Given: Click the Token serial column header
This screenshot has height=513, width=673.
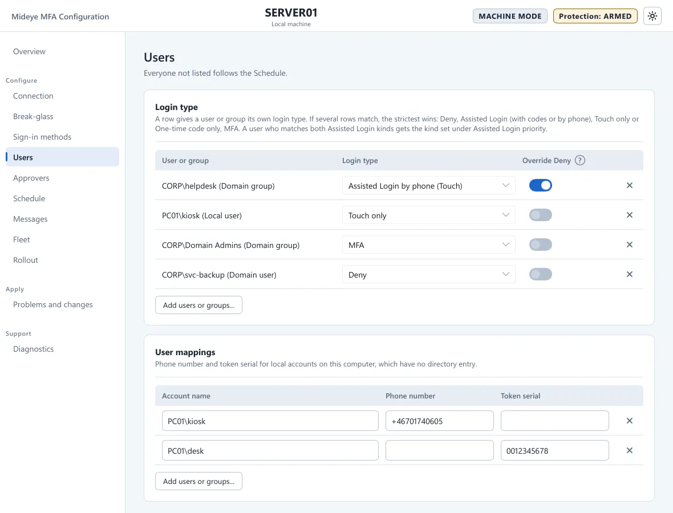Looking at the screenshot, I should tap(520, 396).
